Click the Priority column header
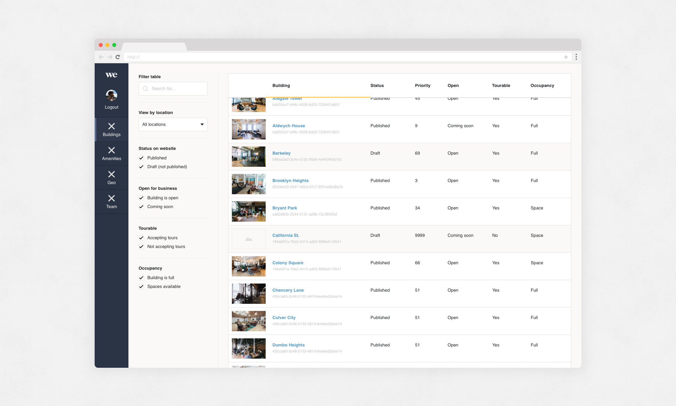 (422, 86)
